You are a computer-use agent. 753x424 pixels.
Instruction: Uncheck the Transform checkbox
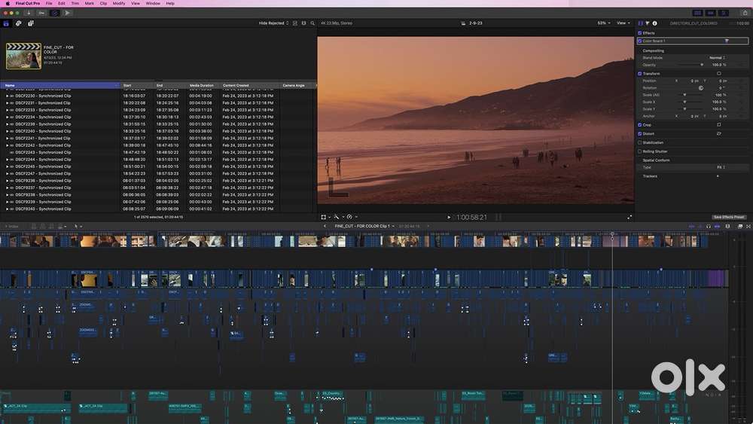pos(640,74)
